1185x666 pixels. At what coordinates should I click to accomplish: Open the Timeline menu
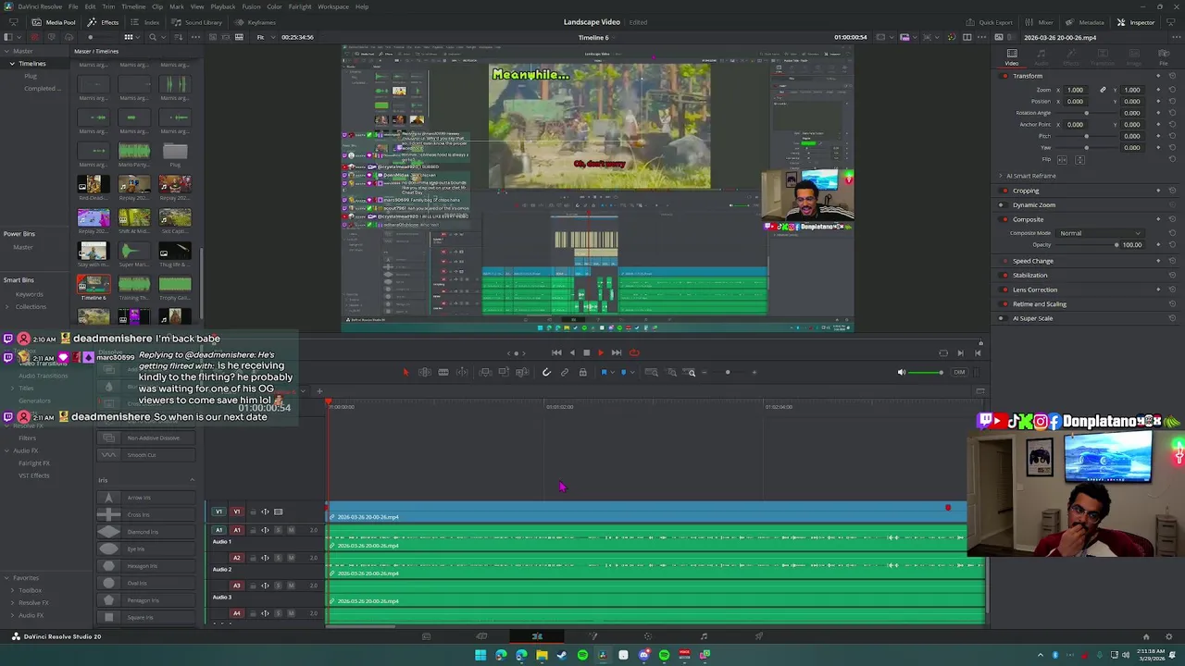133,6
